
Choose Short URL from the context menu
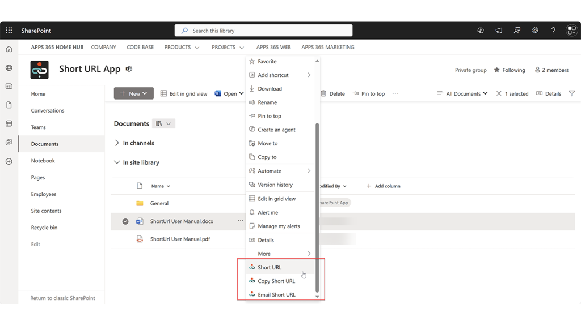[280, 267]
